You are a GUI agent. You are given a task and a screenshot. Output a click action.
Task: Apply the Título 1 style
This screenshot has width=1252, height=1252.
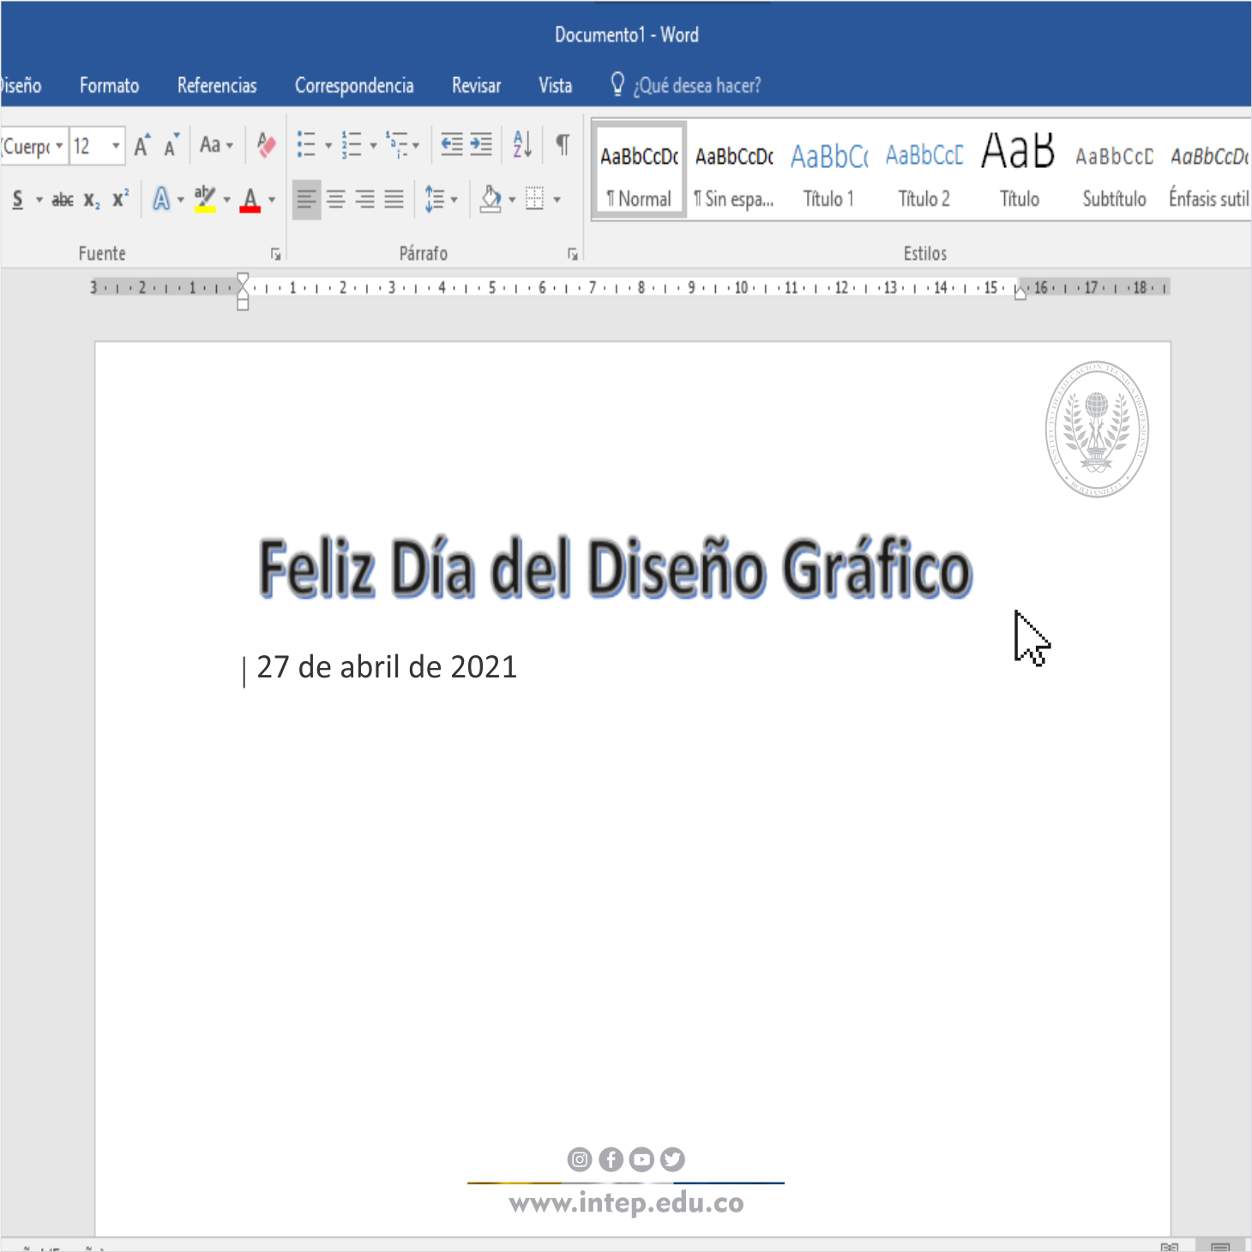829,171
